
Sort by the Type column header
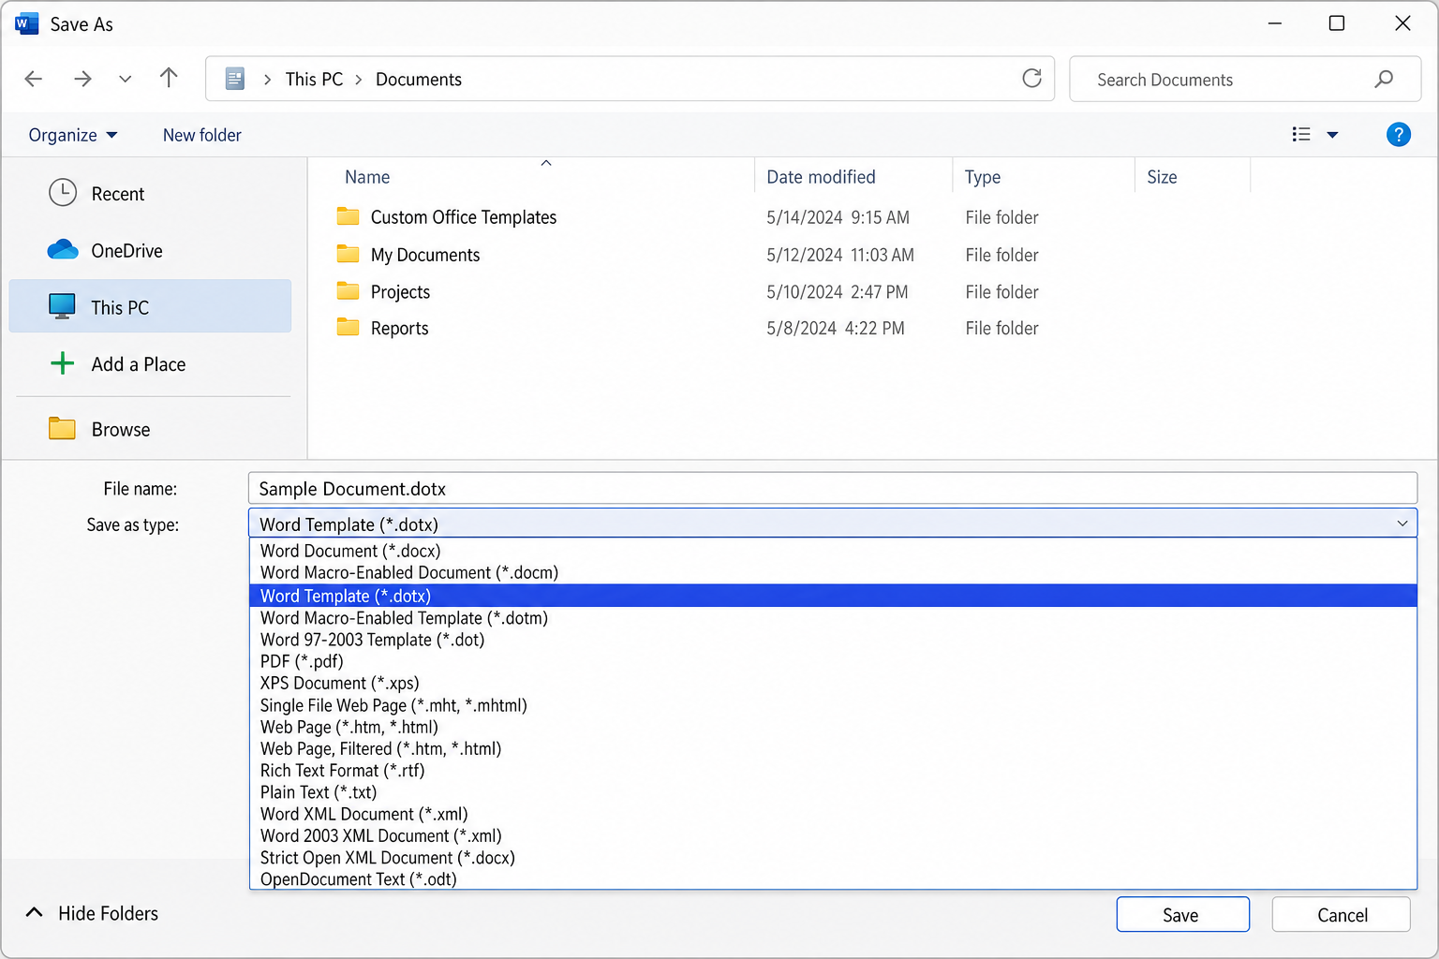pyautogui.click(x=983, y=177)
